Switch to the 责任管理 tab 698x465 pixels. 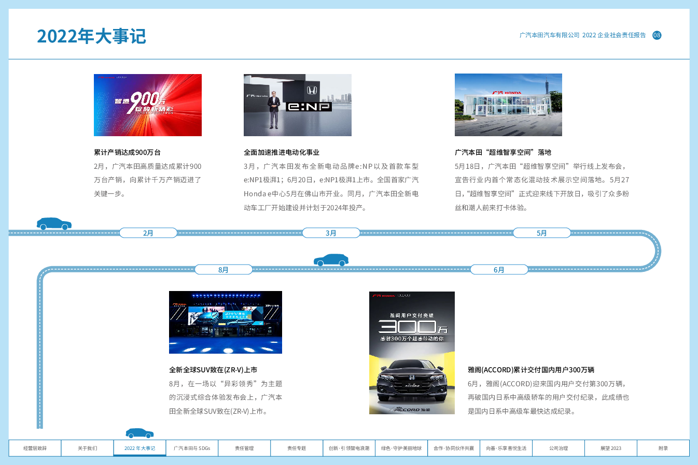point(244,448)
